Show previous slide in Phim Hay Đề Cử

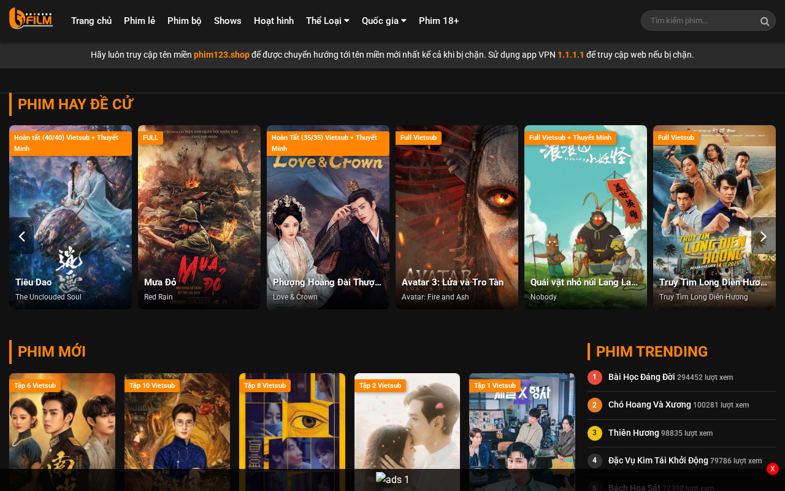[21, 236]
